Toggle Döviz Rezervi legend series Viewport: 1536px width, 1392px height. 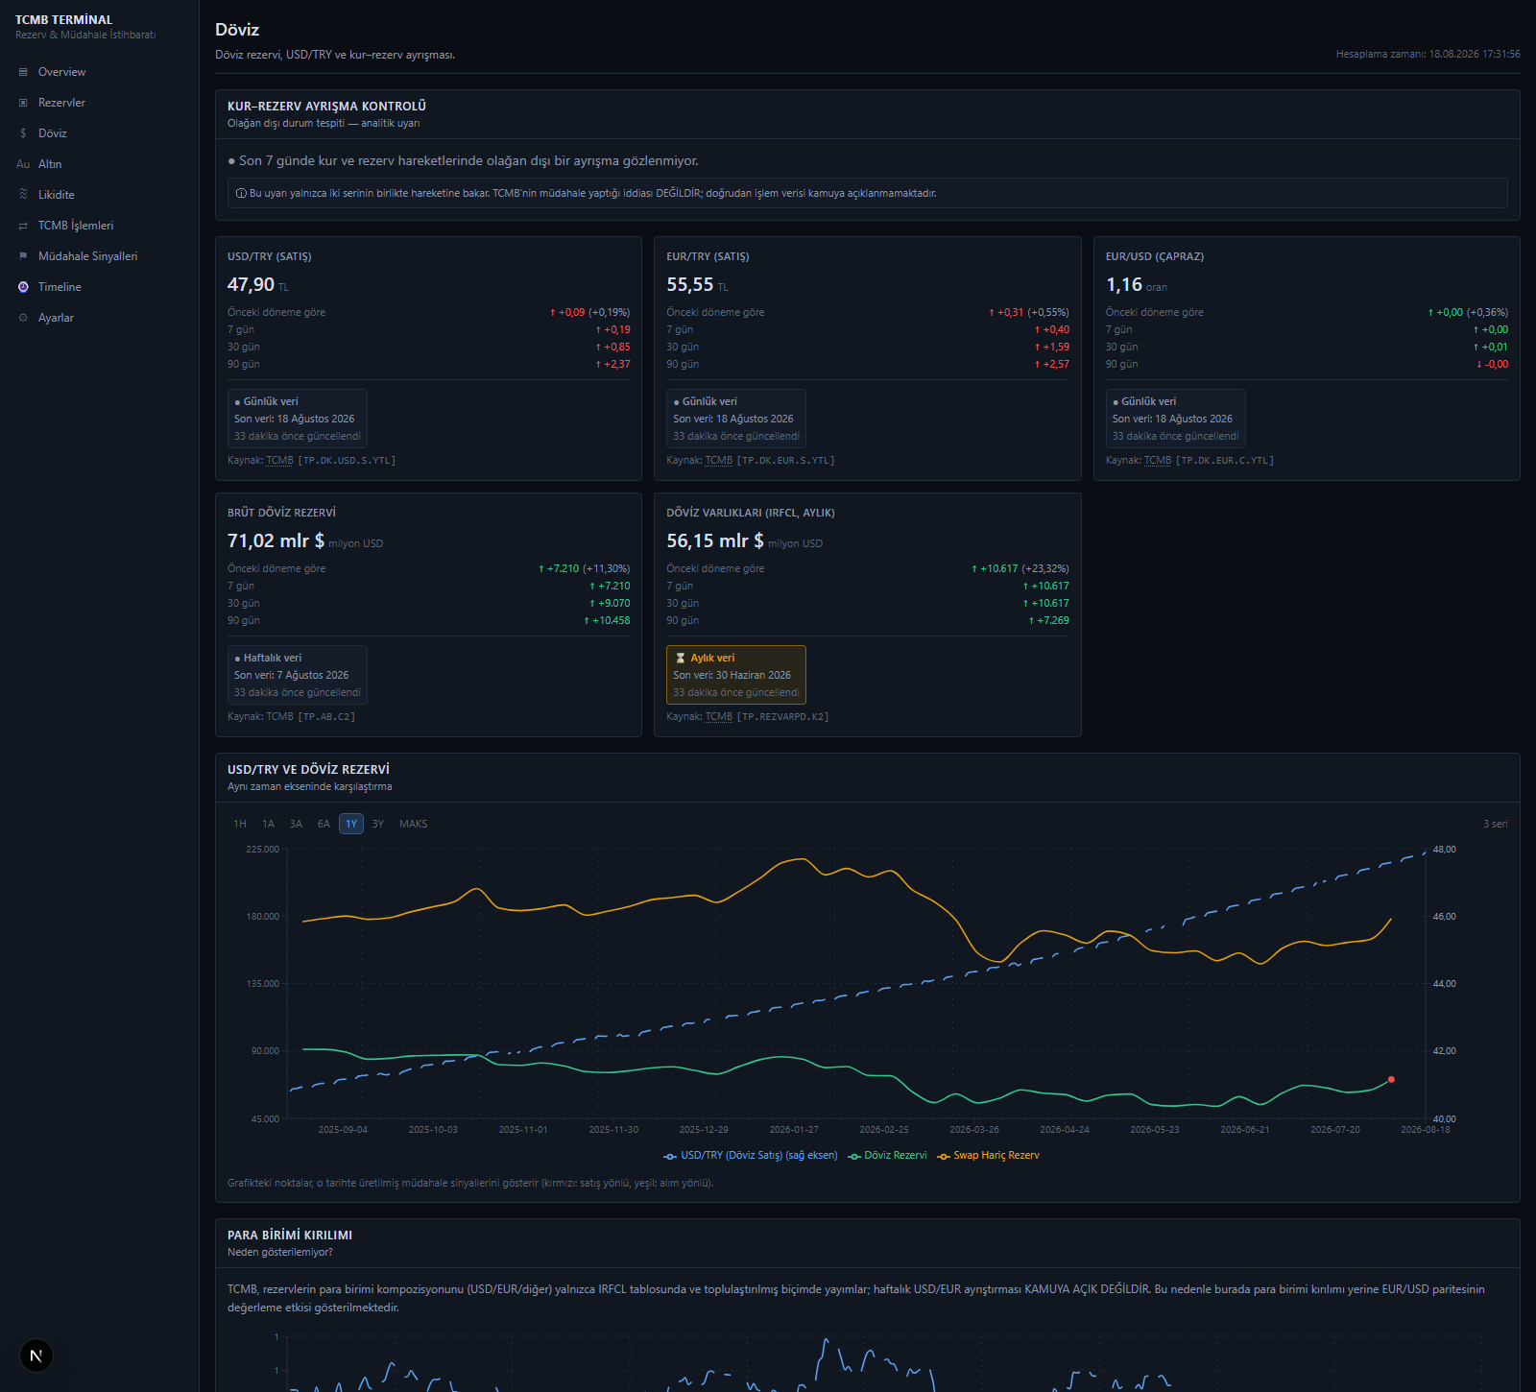point(887,1156)
